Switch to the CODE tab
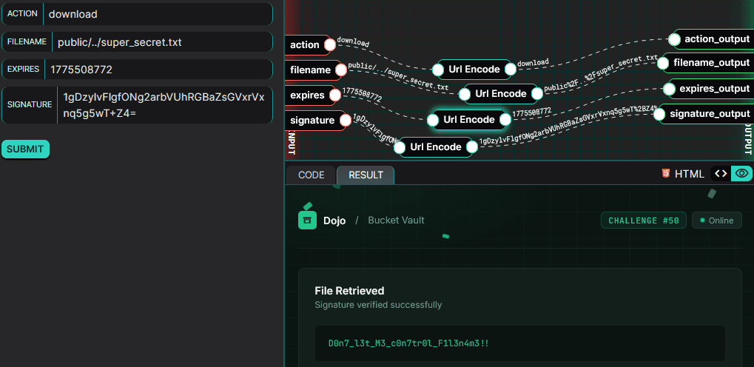 [311, 175]
